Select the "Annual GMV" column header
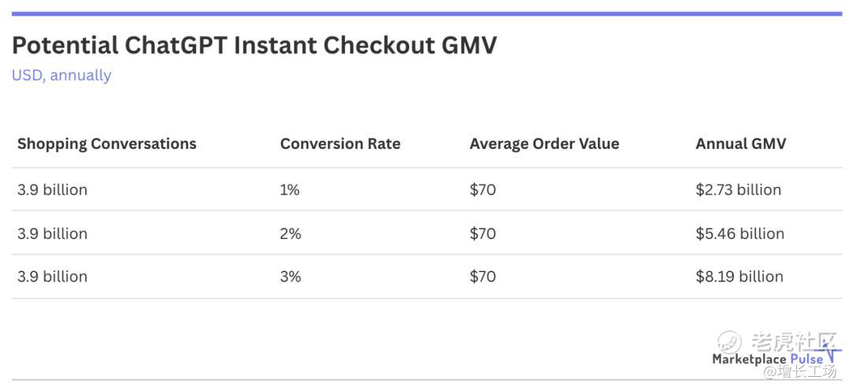 coord(740,143)
